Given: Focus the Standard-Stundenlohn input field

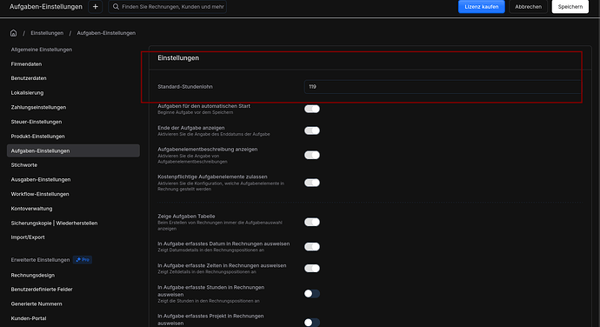Looking at the screenshot, I should pos(443,87).
